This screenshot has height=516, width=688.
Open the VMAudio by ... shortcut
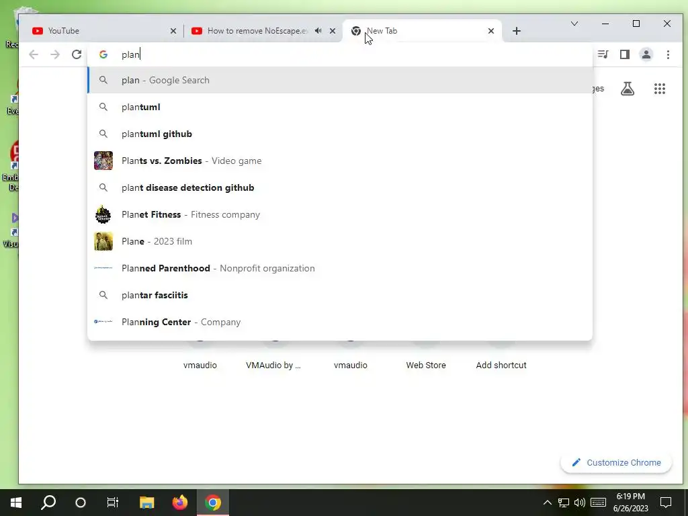coord(273,365)
